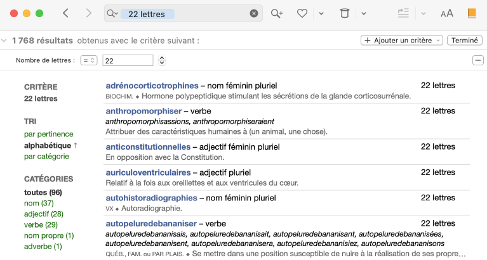The image size is (487, 260).
Task: Go back with the left arrow
Action: click(66, 13)
